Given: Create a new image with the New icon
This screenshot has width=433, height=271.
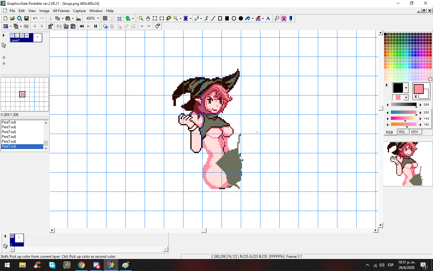Looking at the screenshot, I should click(5, 18).
